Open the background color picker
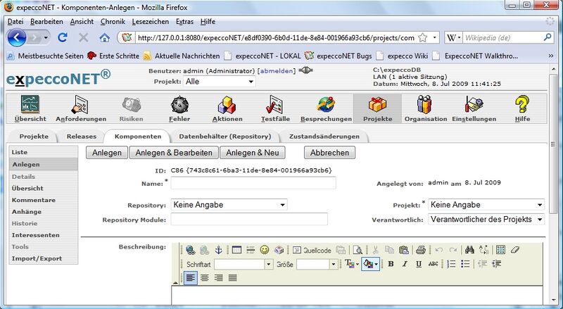 [371, 264]
